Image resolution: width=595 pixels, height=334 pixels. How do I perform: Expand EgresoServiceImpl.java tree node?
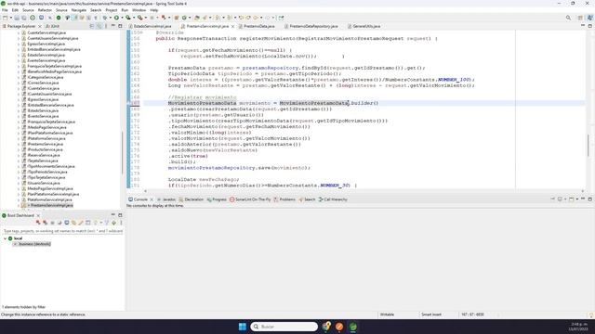tap(19, 44)
